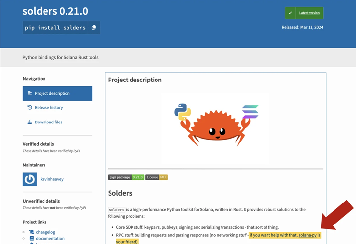This screenshot has width=356, height=244.
Task: Click the License MIT badge
Action: point(156,177)
